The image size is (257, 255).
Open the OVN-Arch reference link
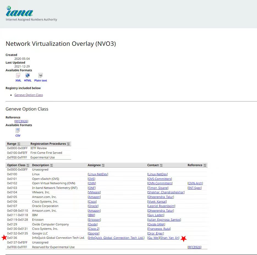[195, 183]
